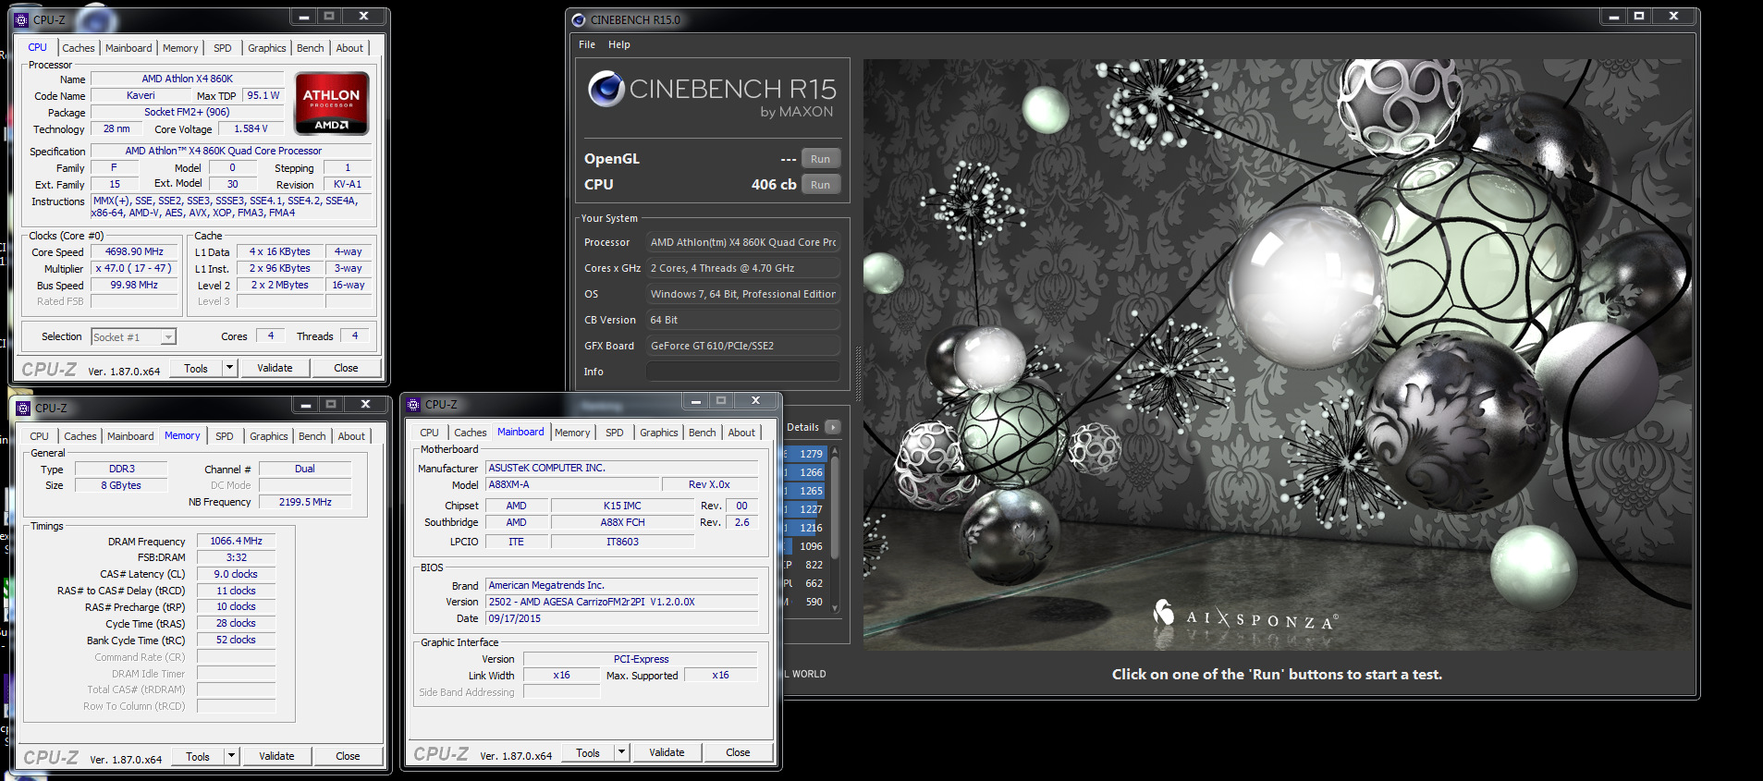Click the motherboard model A88XM-A

tap(573, 484)
